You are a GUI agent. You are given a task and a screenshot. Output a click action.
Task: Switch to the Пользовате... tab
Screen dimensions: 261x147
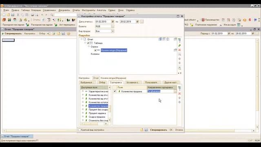(x=152, y=82)
